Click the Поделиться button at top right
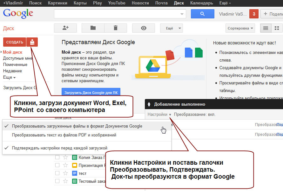283x191 pixels. pos(272,14)
